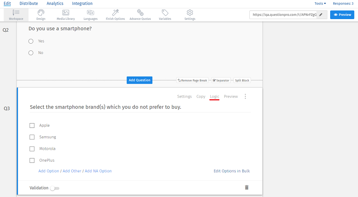The height and width of the screenshot is (197, 358).
Task: Switch to the Analytics tab
Action: click(55, 4)
